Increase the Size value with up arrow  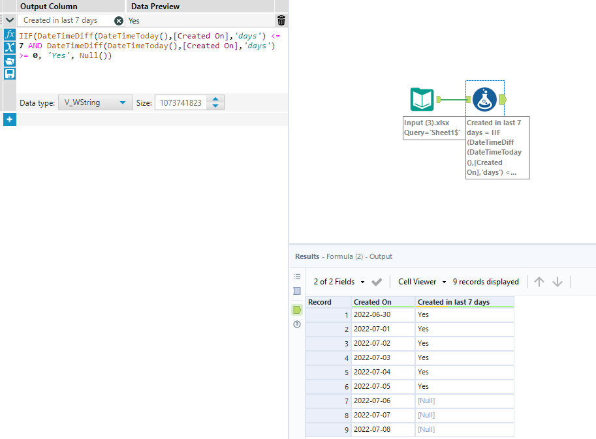pos(217,99)
